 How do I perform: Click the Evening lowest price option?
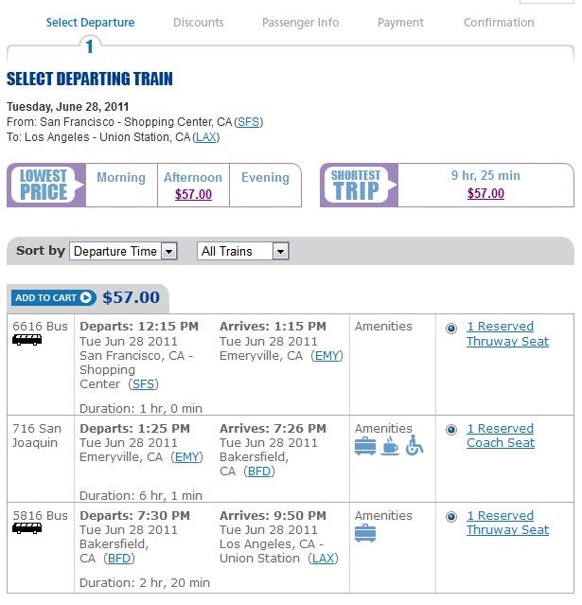click(265, 177)
